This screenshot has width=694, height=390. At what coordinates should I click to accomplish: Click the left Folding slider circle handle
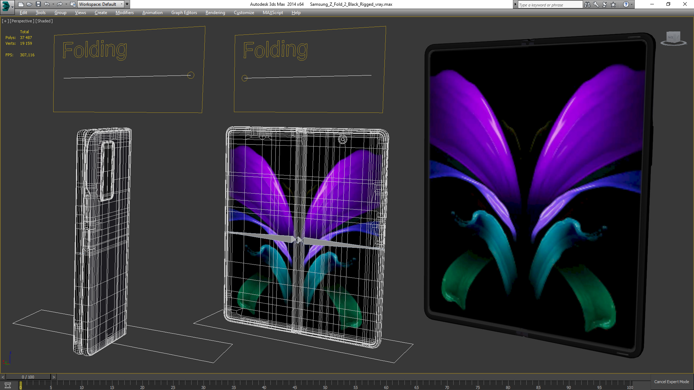pos(190,75)
